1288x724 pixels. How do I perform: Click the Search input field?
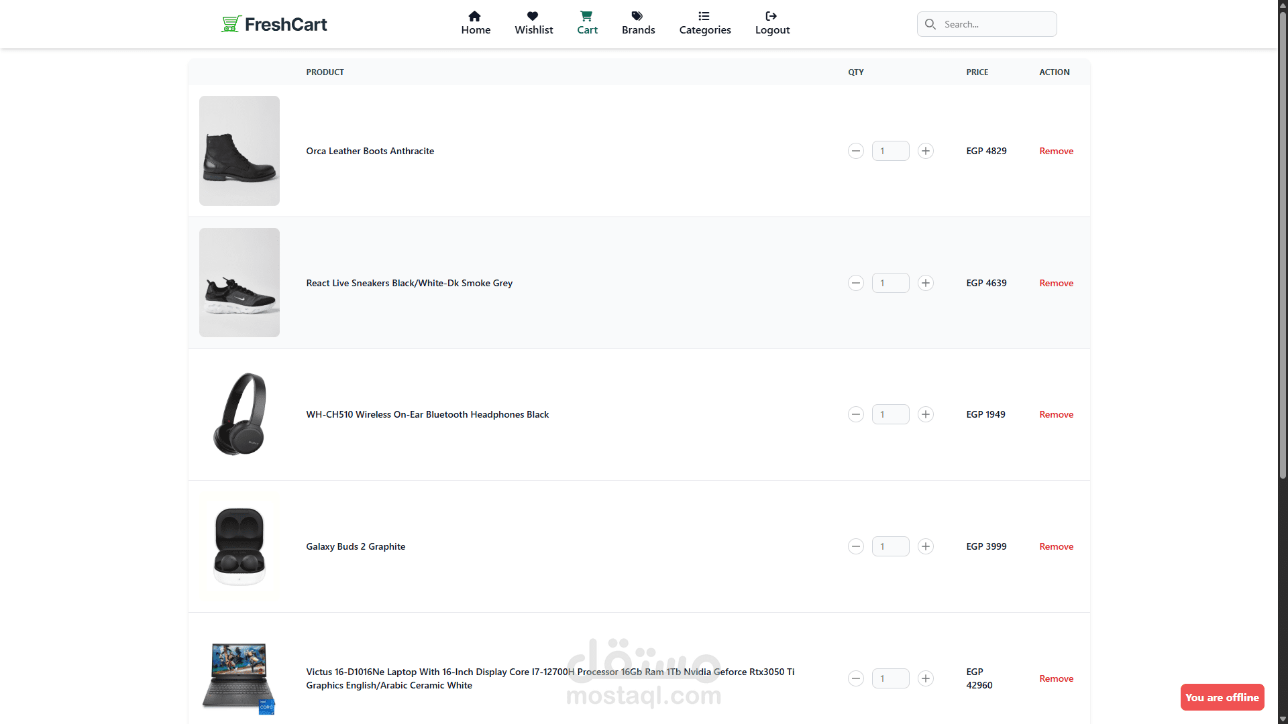[x=996, y=24]
